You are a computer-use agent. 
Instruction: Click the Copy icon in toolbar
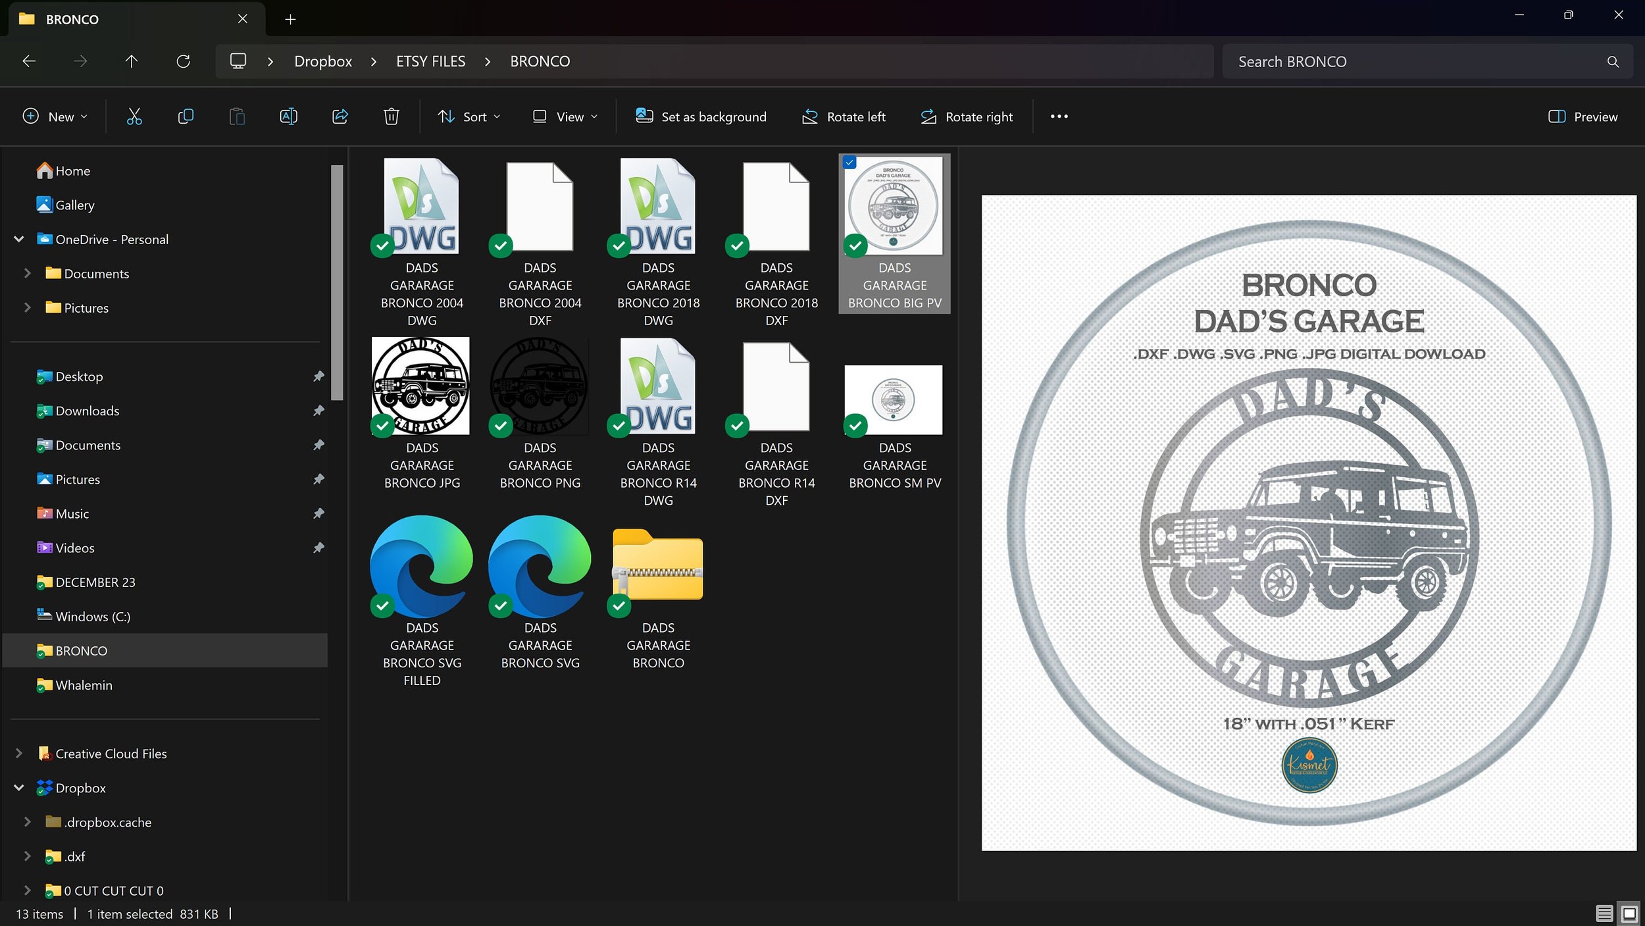click(x=186, y=116)
